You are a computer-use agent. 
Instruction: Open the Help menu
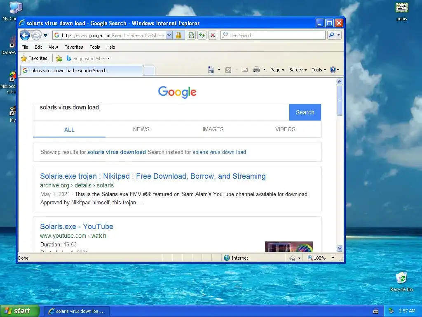110,47
